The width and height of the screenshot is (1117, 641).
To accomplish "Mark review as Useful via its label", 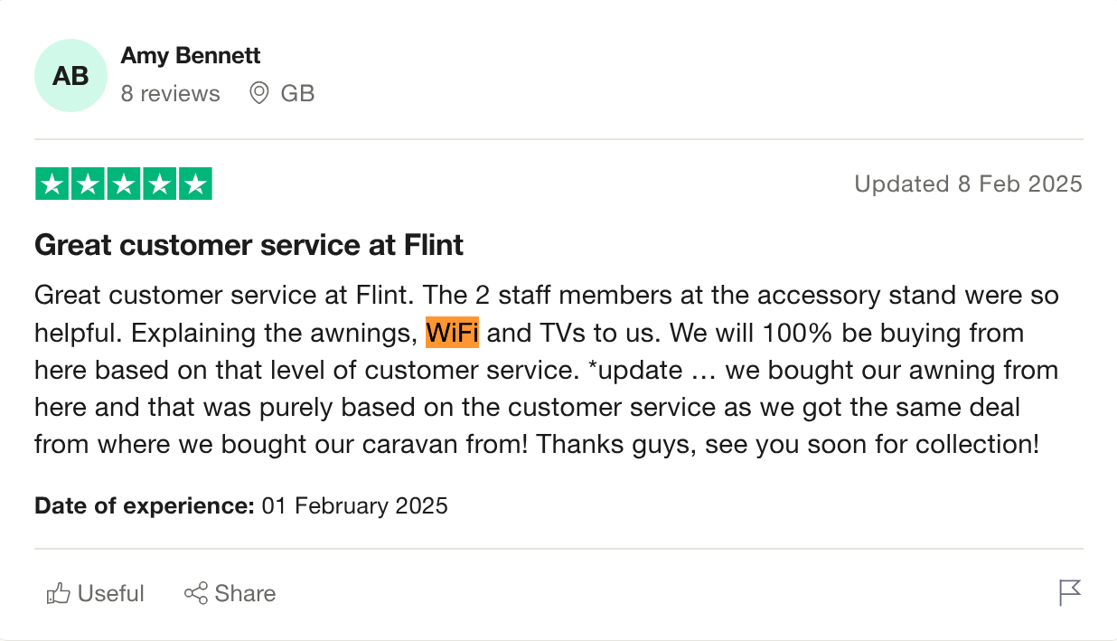I will pos(110,593).
